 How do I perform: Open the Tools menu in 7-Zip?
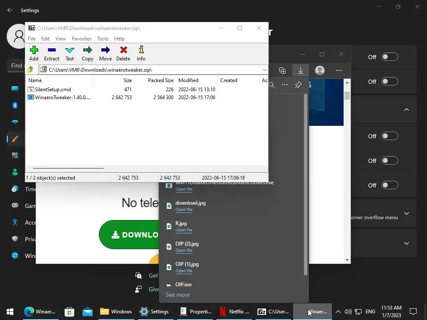[x=103, y=39]
